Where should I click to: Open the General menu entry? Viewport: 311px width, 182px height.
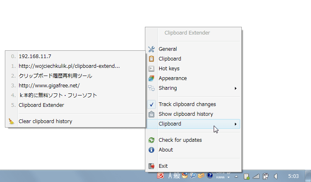tap(193, 49)
